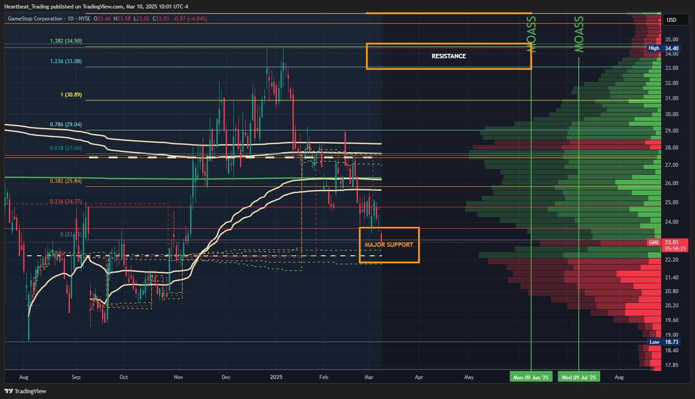The width and height of the screenshot is (695, 399).
Task: Click the 1.382 (34.50) Fibonacci label
Action: [66, 41]
